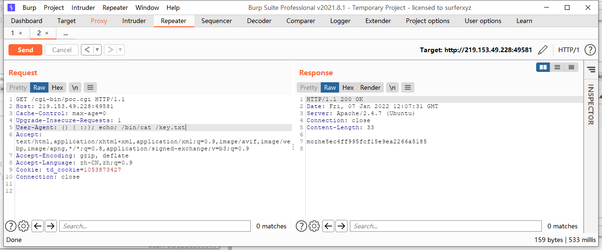The image size is (602, 250).
Task: Open request message options menu icon
Action: [90, 87]
